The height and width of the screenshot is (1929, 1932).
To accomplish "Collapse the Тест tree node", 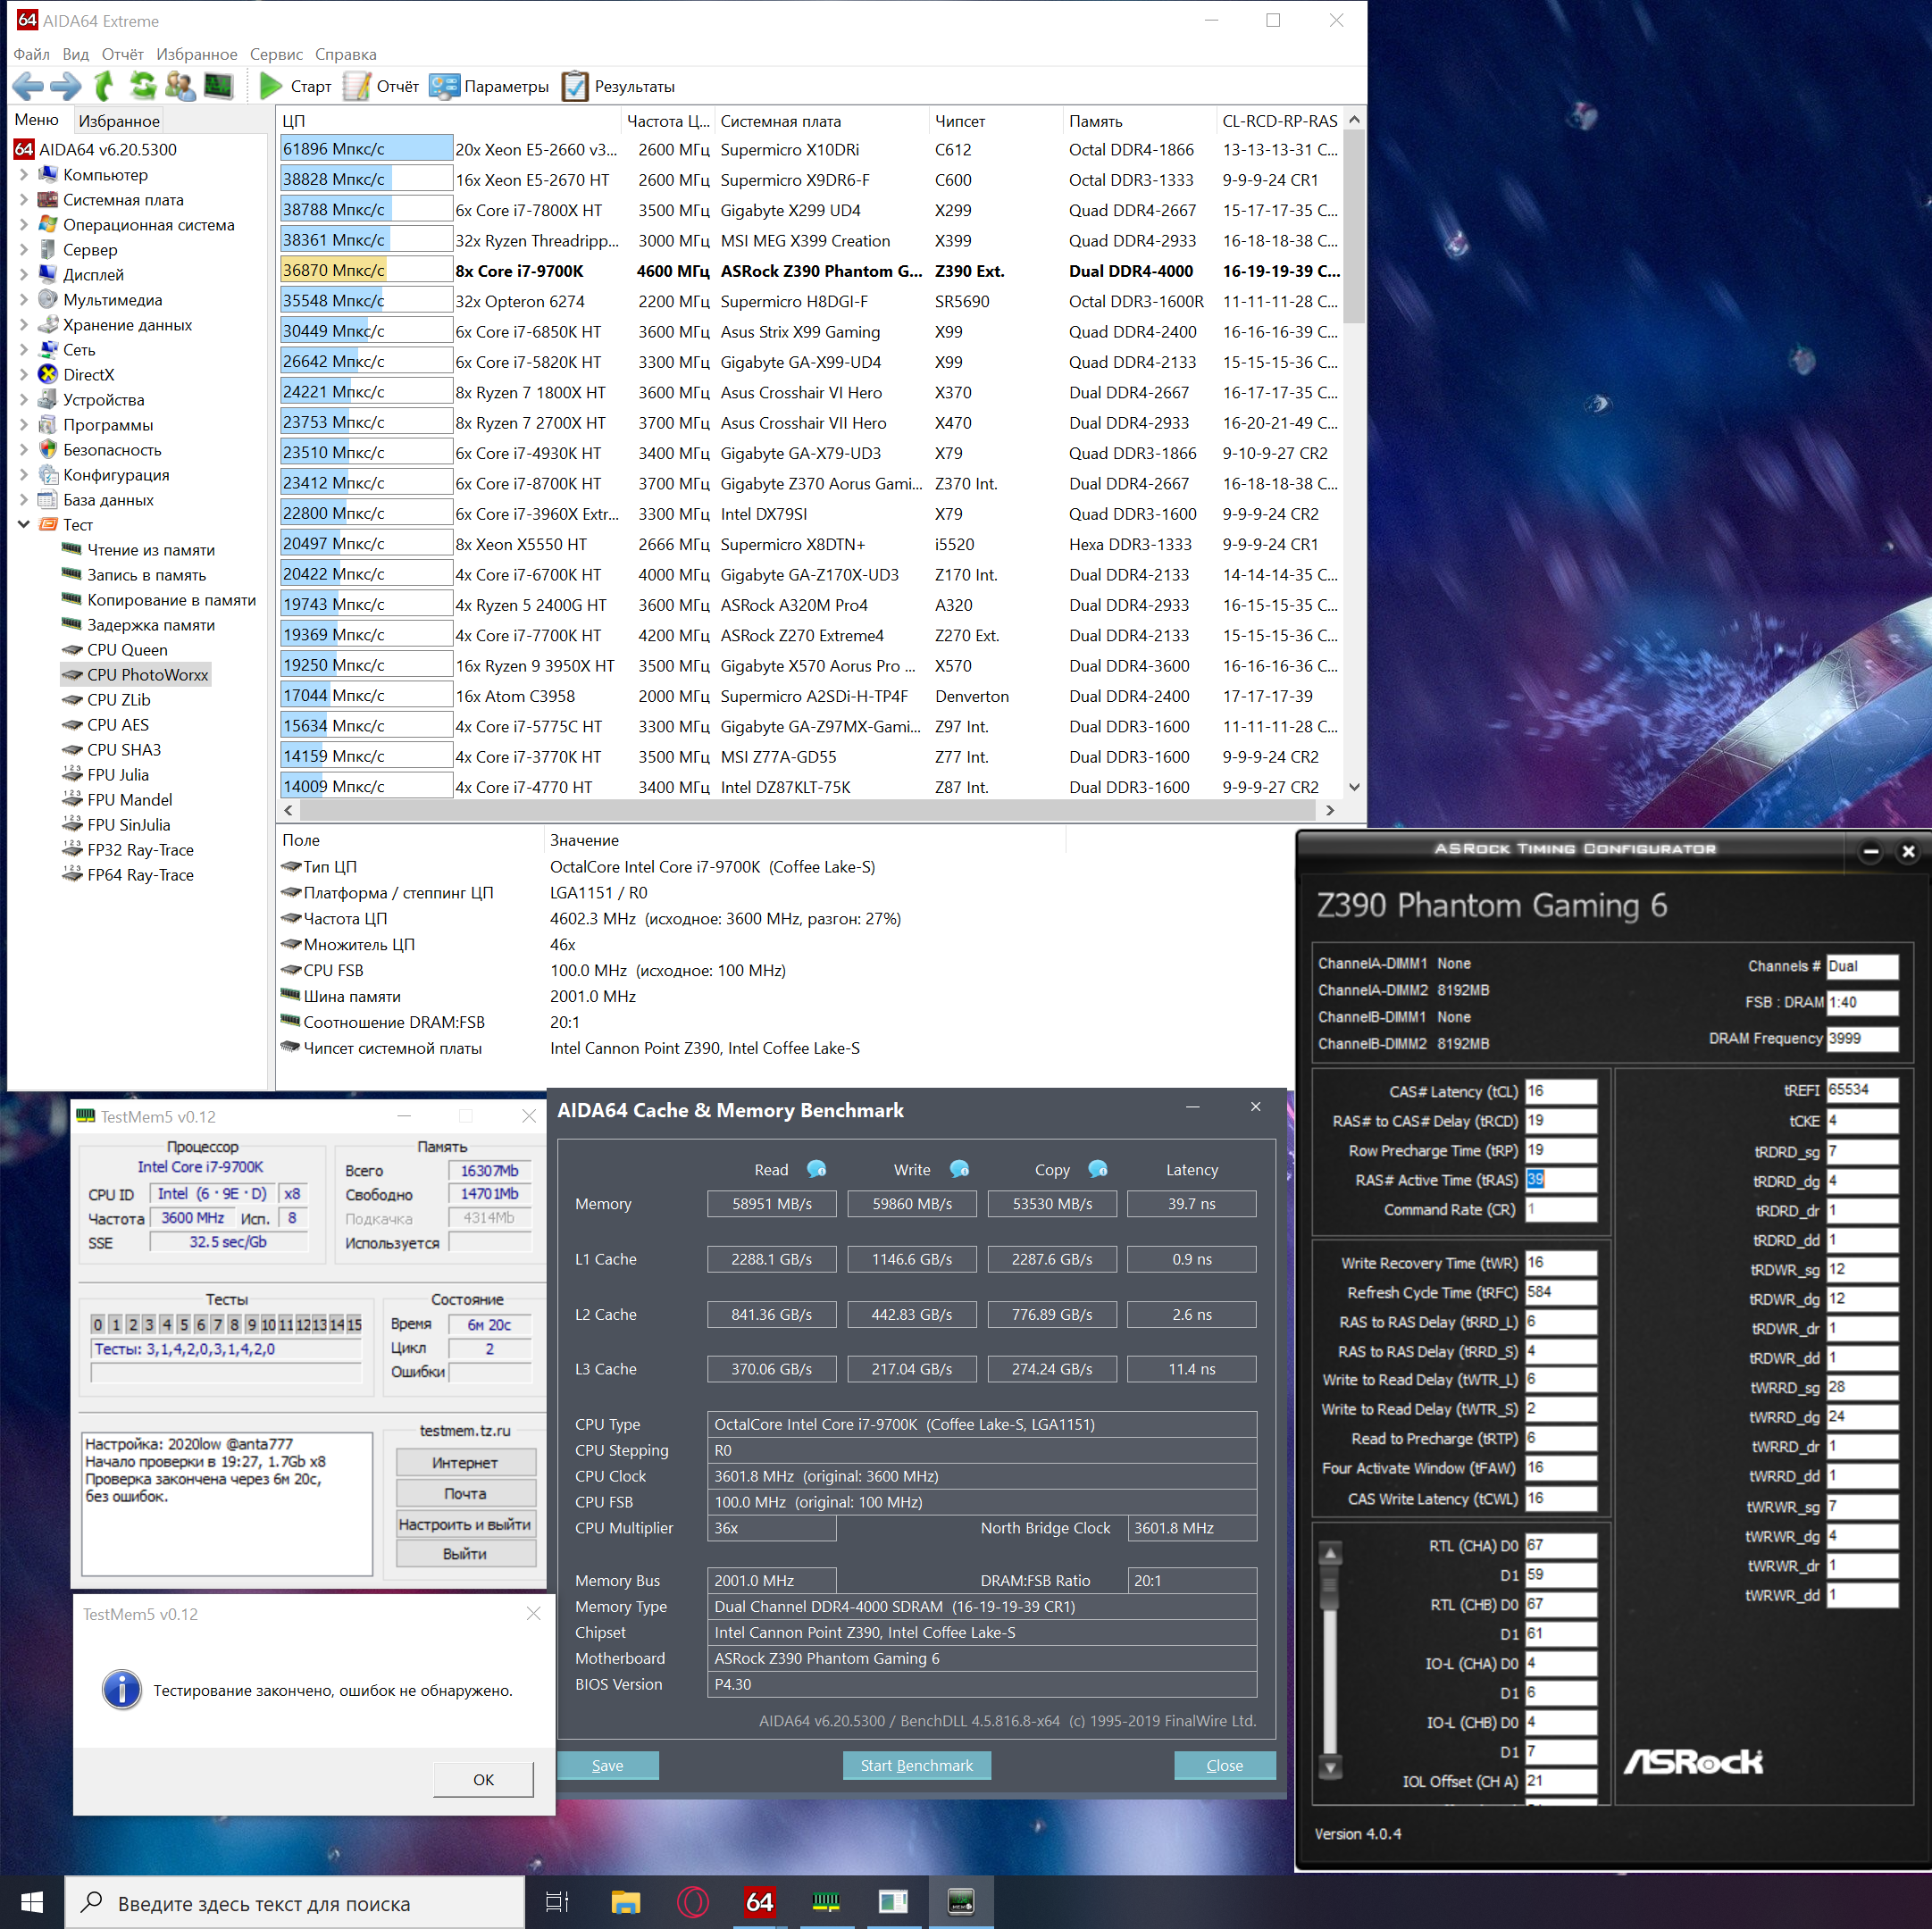I will click(x=24, y=524).
